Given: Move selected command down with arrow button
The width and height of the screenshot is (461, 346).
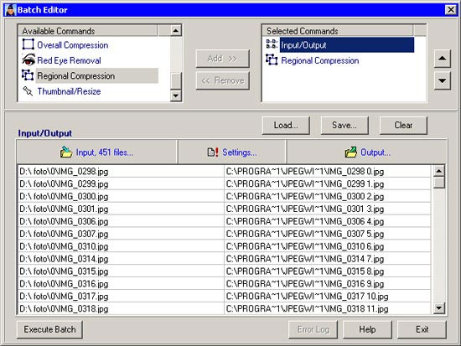Looking at the screenshot, I should click(x=443, y=80).
